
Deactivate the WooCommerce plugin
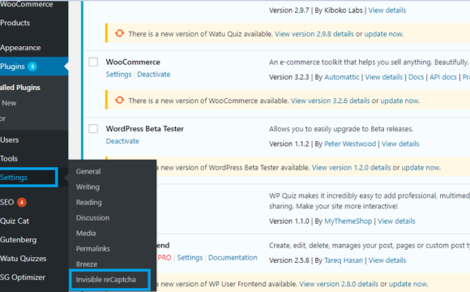(154, 74)
